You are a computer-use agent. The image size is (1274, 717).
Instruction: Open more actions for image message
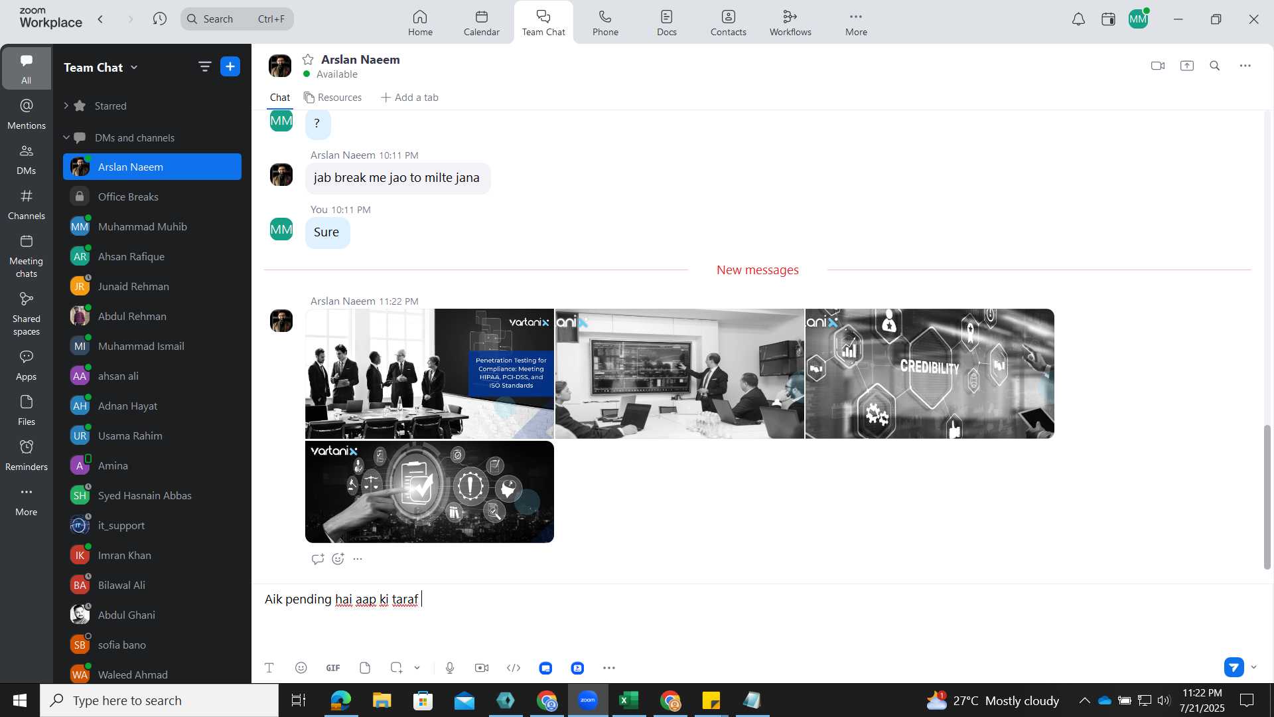[x=358, y=559]
